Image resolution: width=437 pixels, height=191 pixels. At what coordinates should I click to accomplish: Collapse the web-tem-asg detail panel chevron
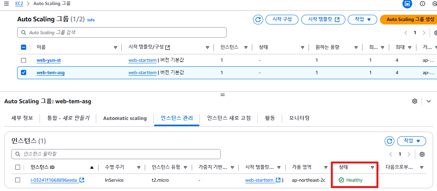(x=429, y=101)
